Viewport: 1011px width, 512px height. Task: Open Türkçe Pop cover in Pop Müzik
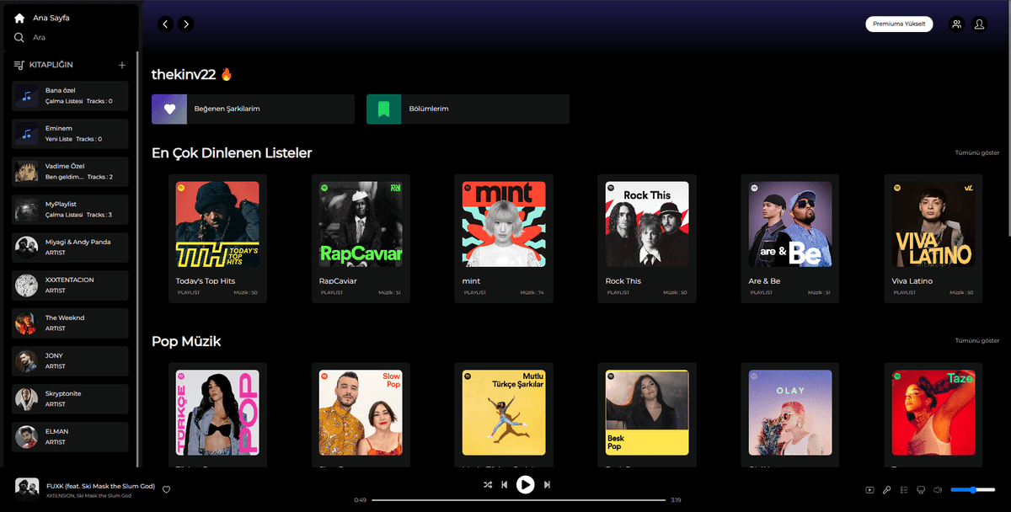[x=217, y=413]
